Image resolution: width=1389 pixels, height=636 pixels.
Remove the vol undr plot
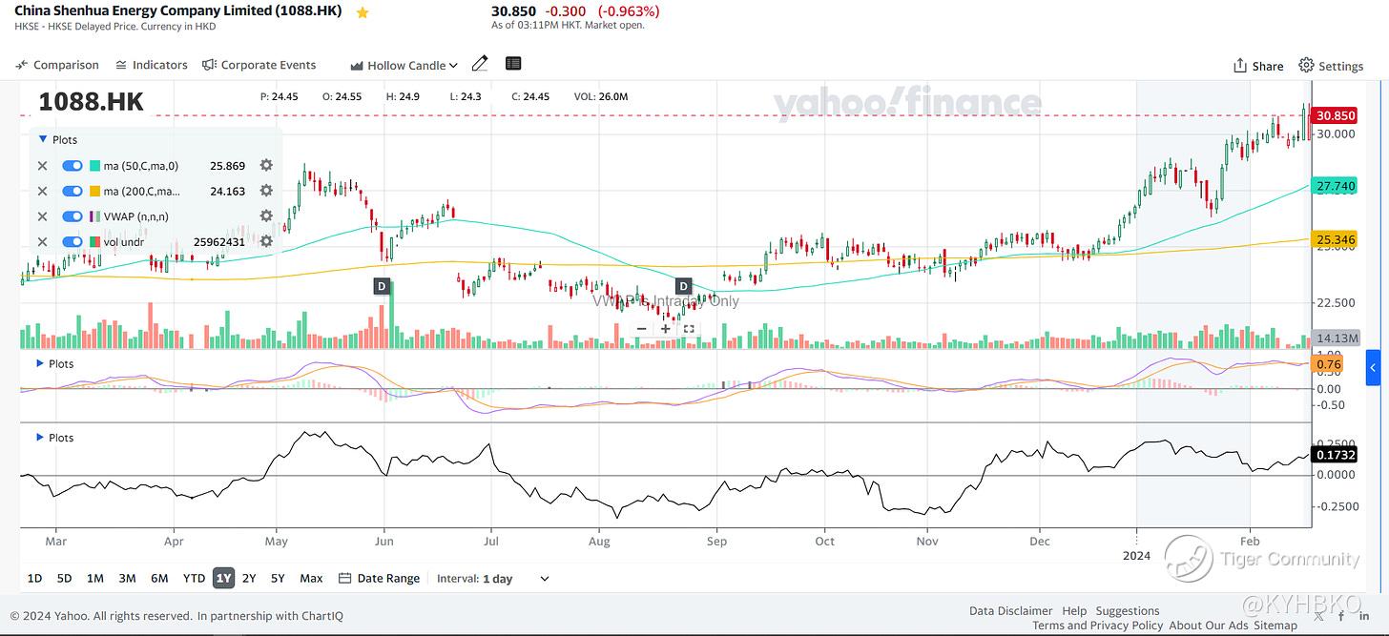[42, 242]
